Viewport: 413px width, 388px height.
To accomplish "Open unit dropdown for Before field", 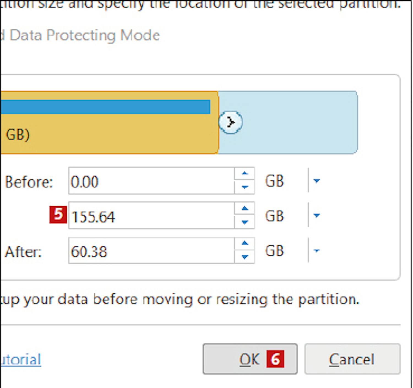I will tap(317, 181).
